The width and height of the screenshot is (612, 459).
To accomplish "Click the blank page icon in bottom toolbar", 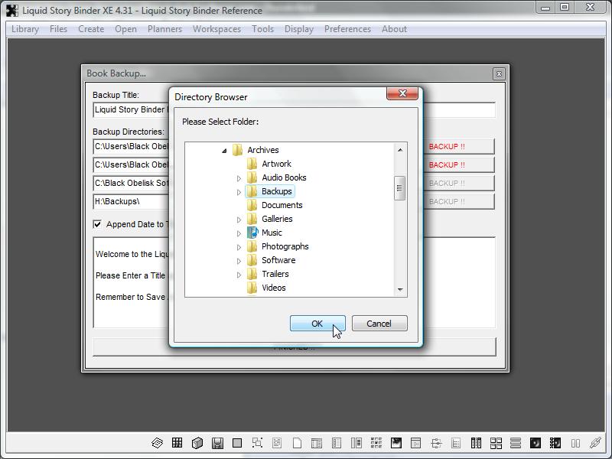I will pos(297,443).
